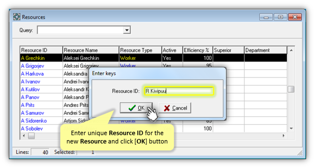Click the horizontal scrollbar left arrow
315x168 pixels.
pos(24,136)
